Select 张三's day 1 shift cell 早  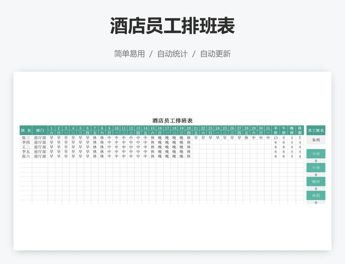51,138
